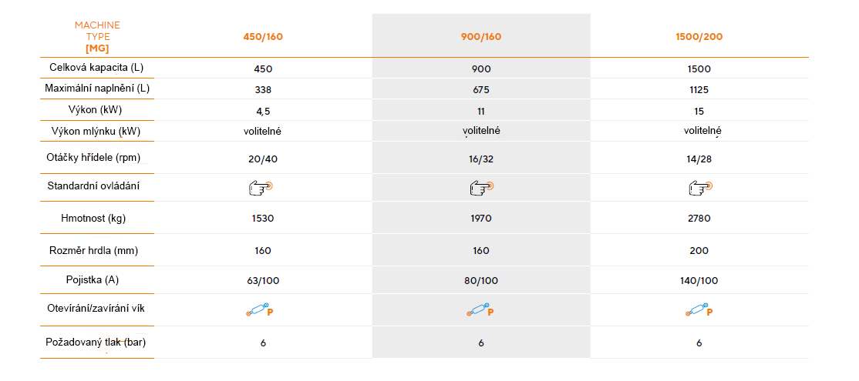Click the touch control icon under 900/160
859x381 pixels.
(481, 186)
